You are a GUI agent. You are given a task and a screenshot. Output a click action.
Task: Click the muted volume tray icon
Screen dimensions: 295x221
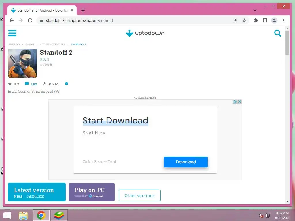click(x=261, y=216)
